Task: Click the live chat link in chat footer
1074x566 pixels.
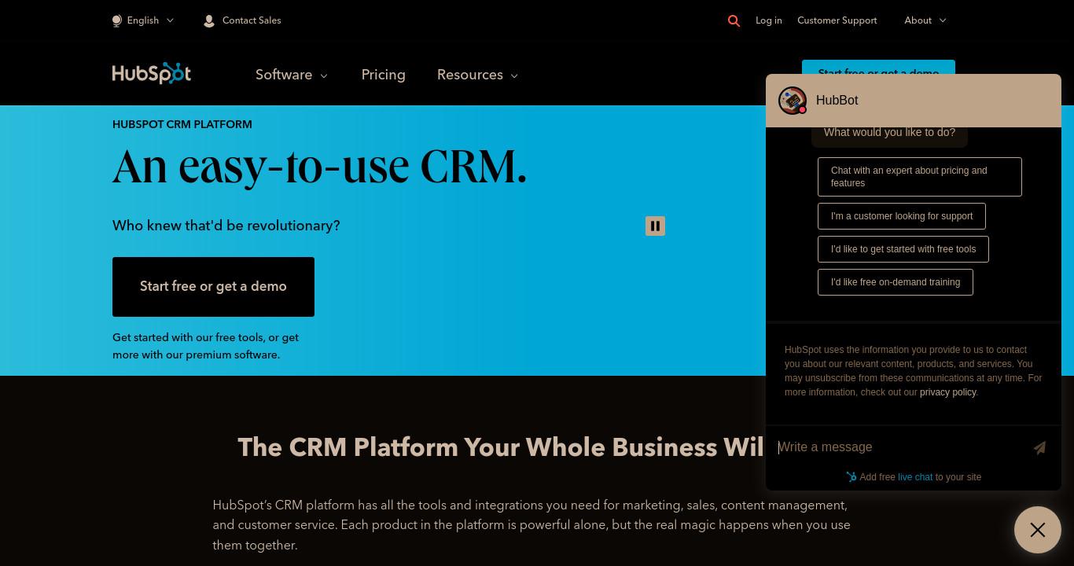Action: point(915,477)
